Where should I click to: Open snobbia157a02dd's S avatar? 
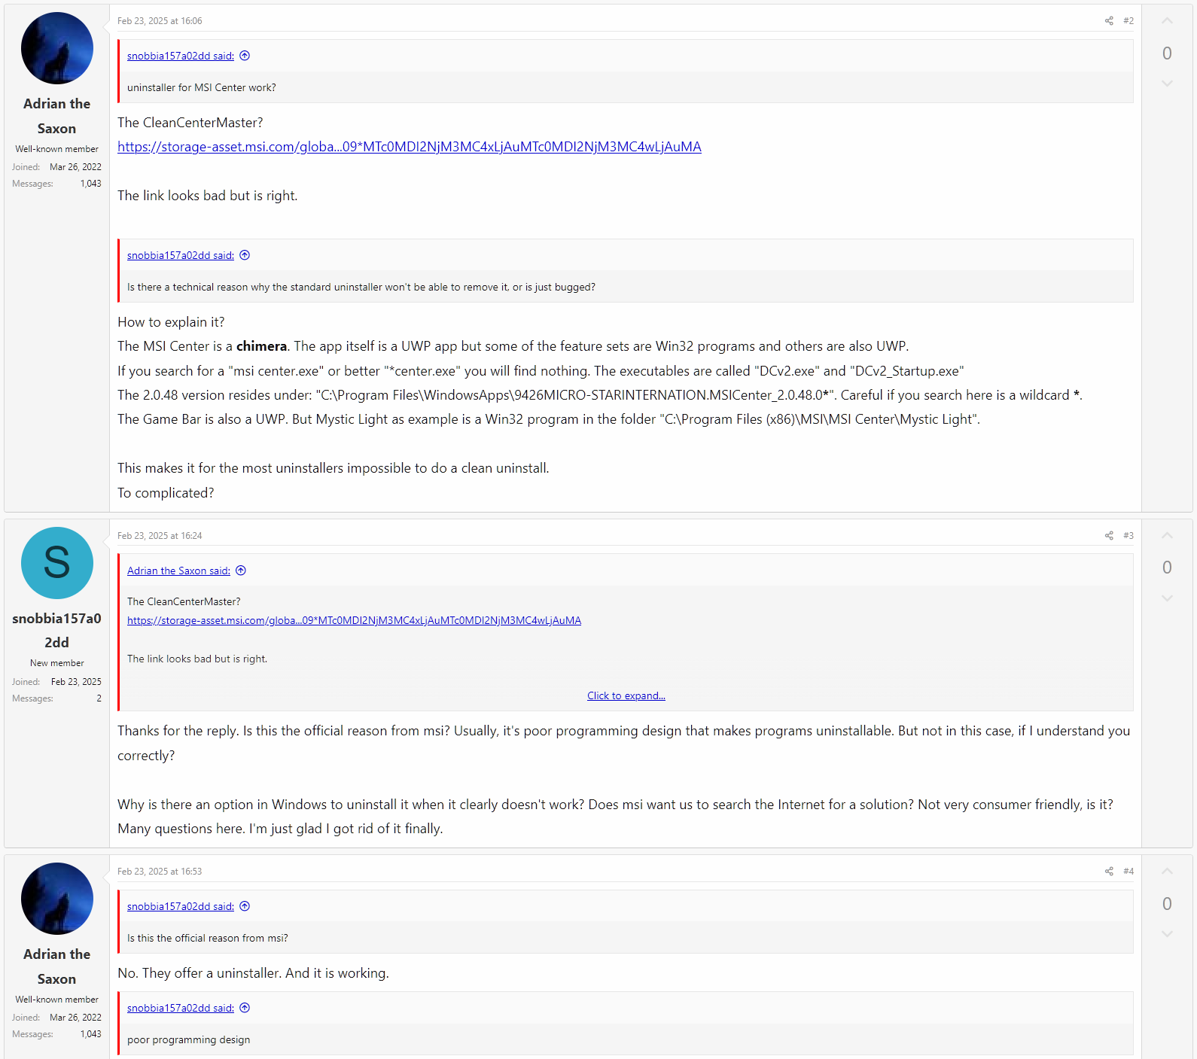(x=57, y=563)
